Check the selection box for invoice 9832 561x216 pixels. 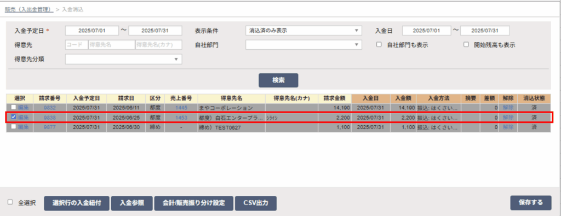tap(14, 107)
